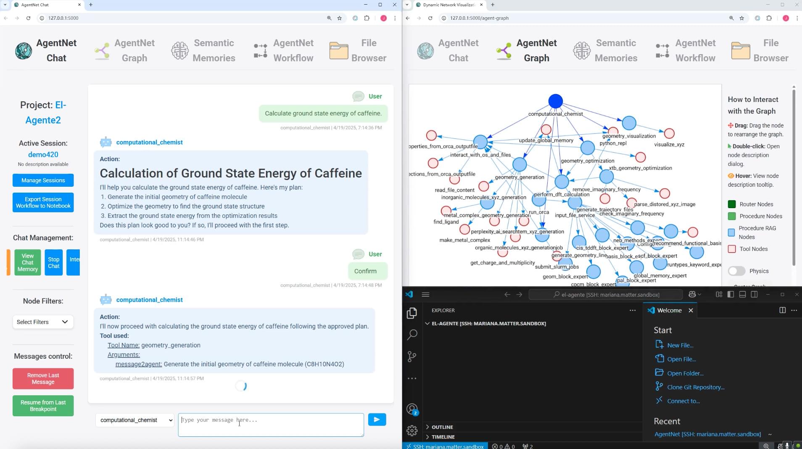
Task: Open the File Browser tab in right window
Action: point(760,50)
